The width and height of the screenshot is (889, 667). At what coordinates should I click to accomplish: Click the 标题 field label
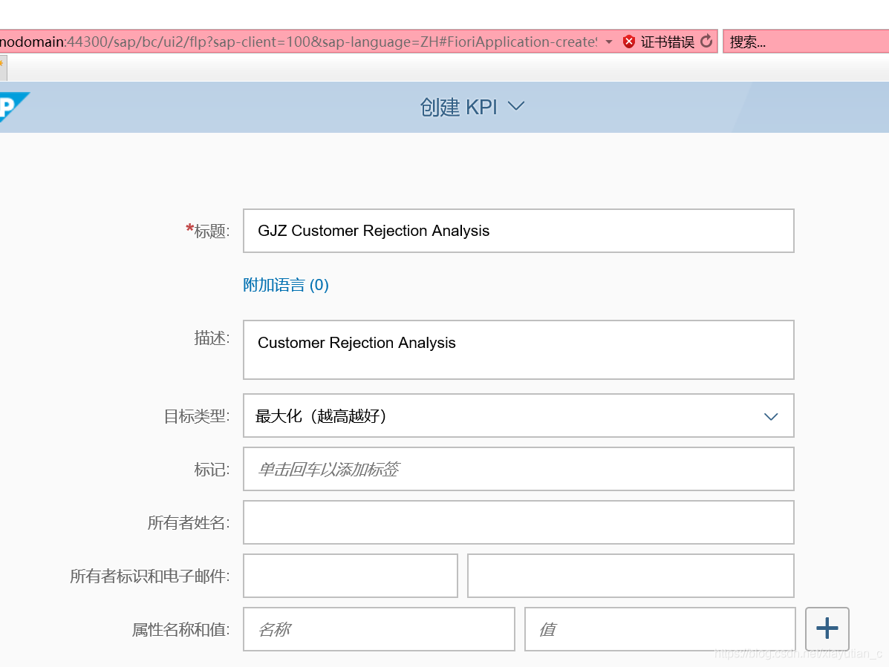[x=208, y=231]
